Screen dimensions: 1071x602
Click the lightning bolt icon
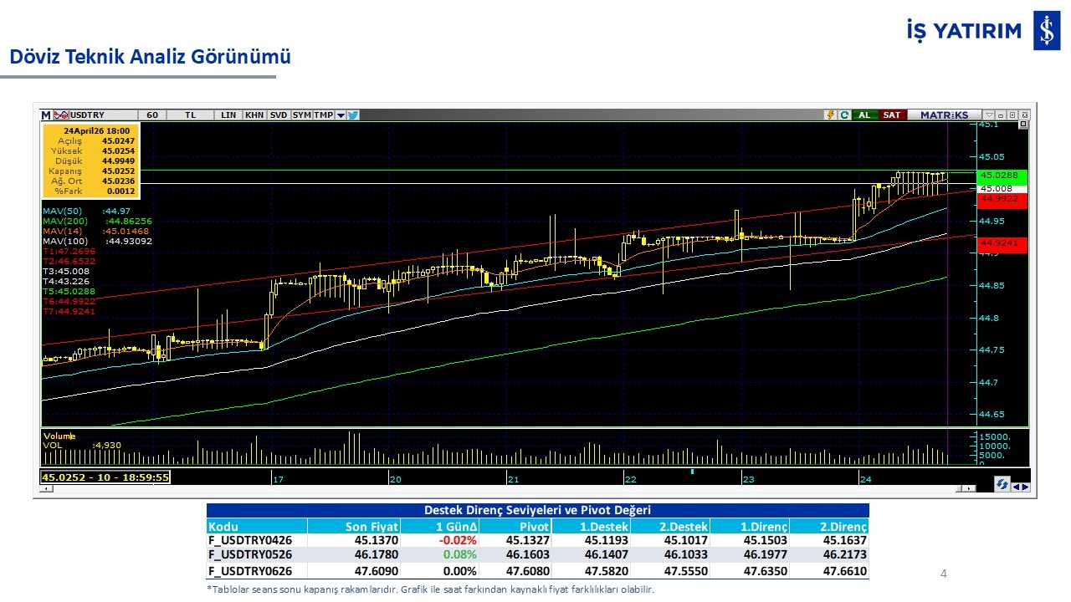point(831,115)
